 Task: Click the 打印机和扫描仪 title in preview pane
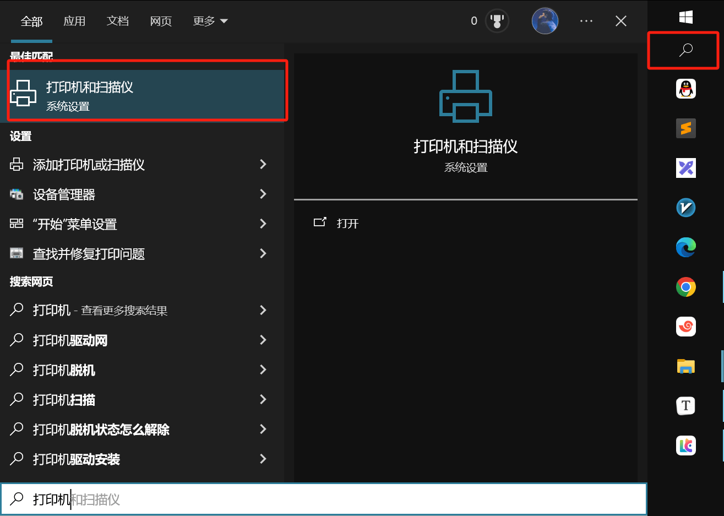pyautogui.click(x=466, y=146)
